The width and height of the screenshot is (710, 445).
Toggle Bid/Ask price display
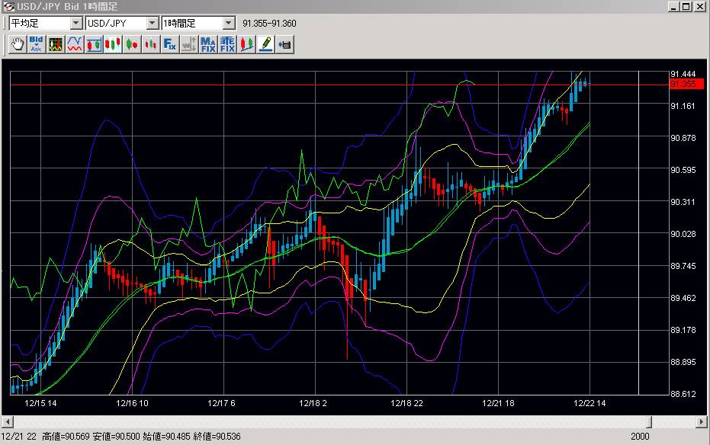37,44
